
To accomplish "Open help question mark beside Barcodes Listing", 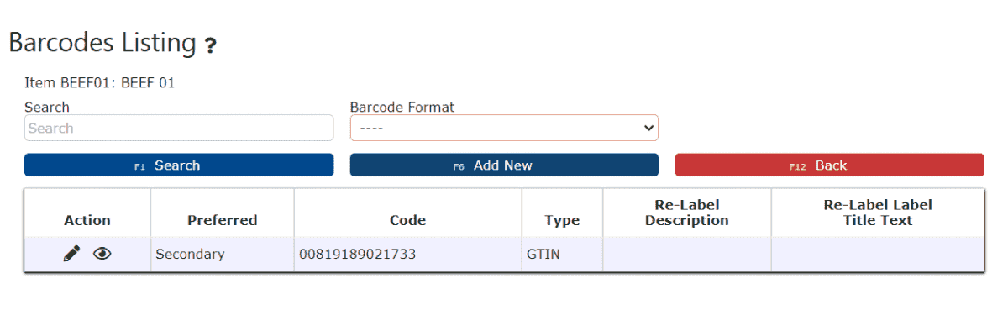I will [211, 46].
